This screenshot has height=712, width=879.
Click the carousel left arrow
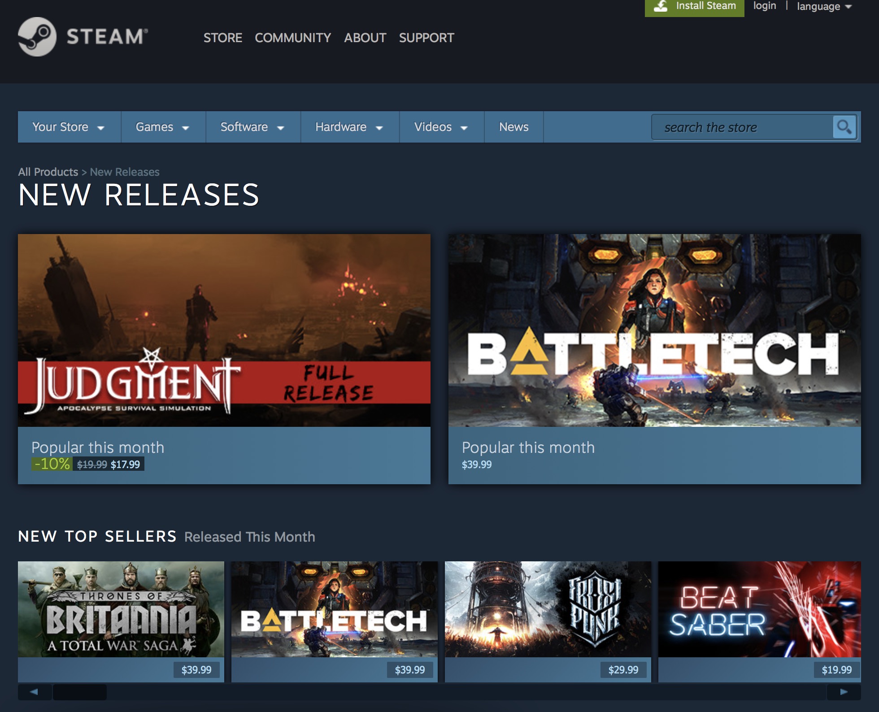(34, 692)
